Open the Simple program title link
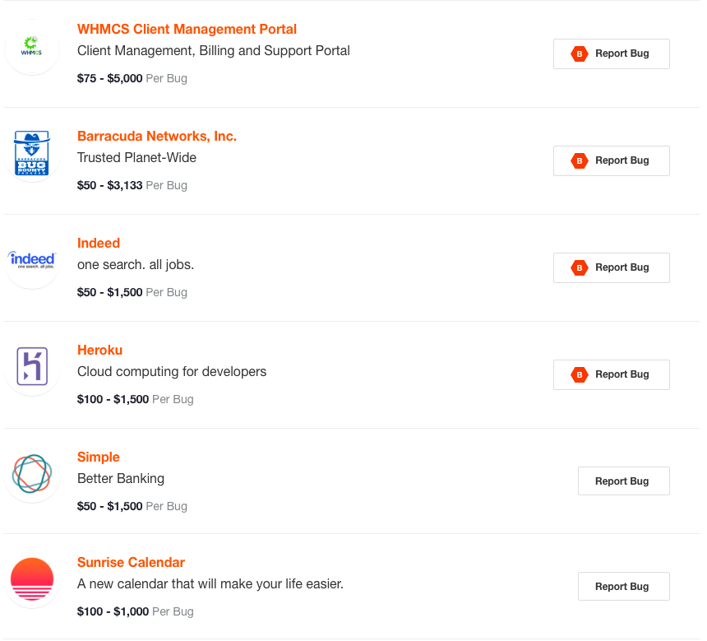The image size is (707, 641). tap(99, 457)
